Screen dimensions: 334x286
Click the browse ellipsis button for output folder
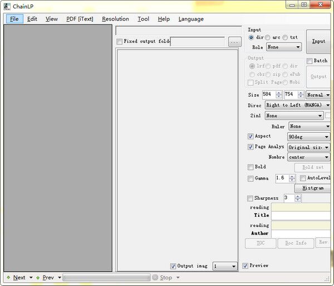coord(234,42)
